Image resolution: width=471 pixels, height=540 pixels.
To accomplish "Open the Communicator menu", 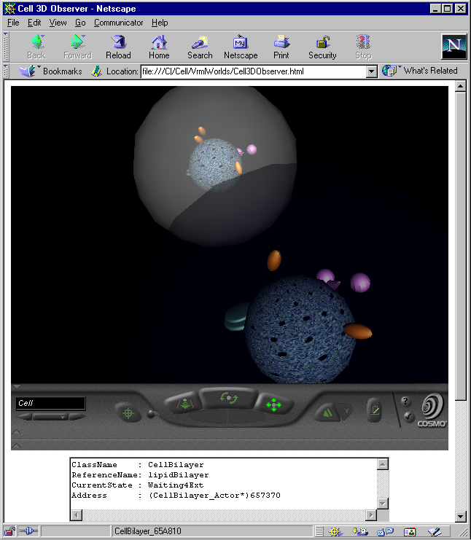I will click(x=119, y=23).
